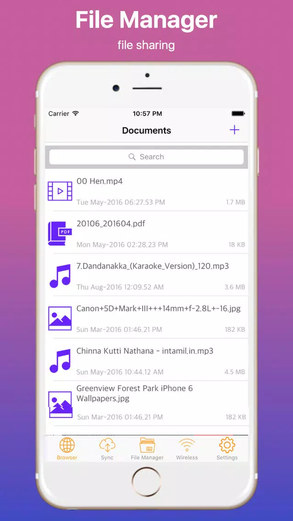Image resolution: width=293 pixels, height=521 pixels.
Task: Click the date Sun May-2016 10:44.12 AM
Action: coord(120,372)
